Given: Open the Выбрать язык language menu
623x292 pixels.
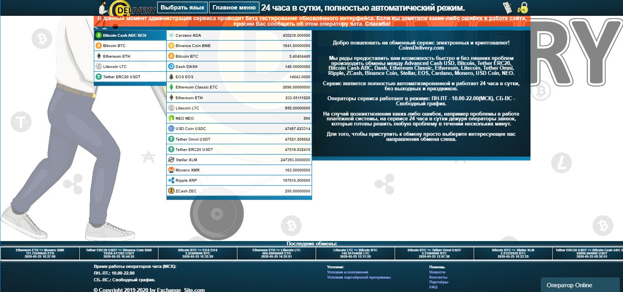Looking at the screenshot, I should click(x=183, y=8).
